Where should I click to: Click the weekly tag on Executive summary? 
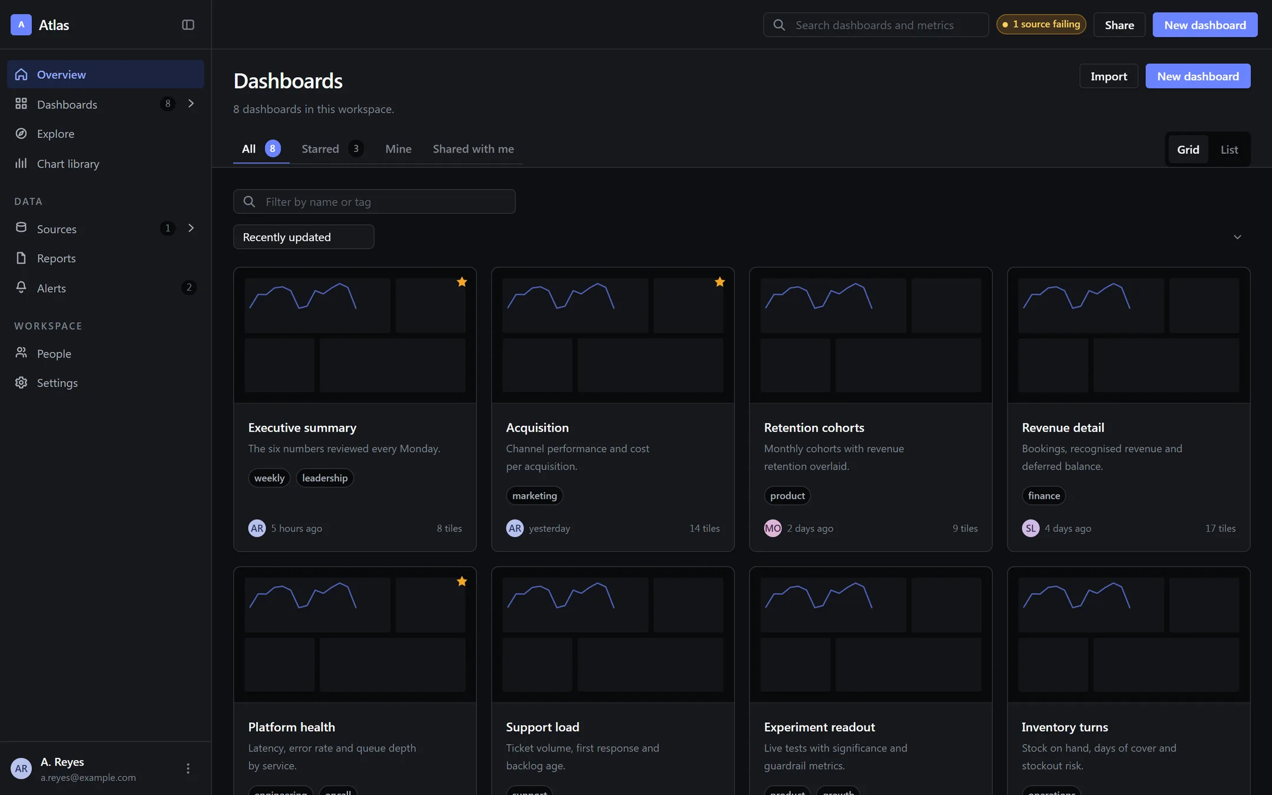269,478
